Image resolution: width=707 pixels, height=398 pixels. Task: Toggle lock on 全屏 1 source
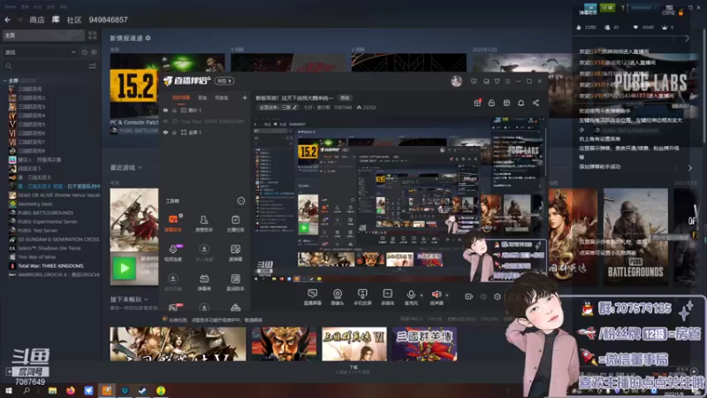tap(174, 132)
